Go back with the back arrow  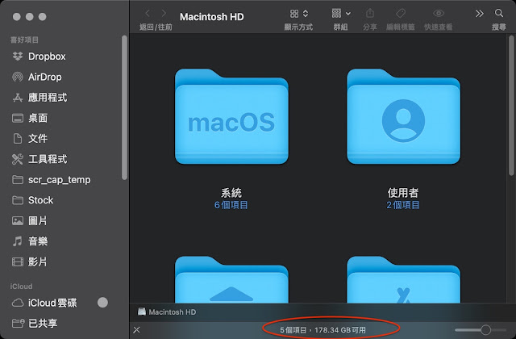[148, 13]
